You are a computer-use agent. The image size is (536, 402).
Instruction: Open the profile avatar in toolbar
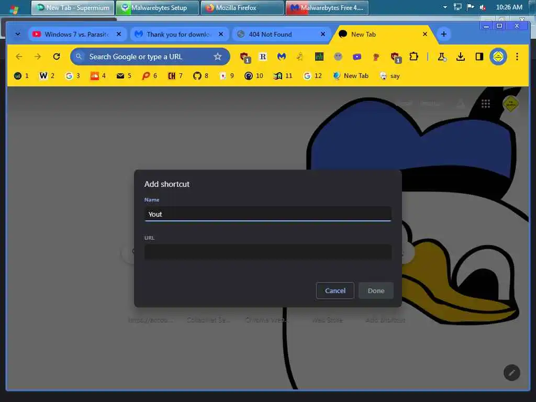(x=498, y=57)
